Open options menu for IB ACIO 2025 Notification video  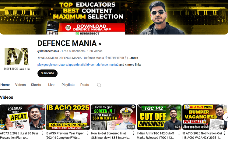(x=225, y=133)
